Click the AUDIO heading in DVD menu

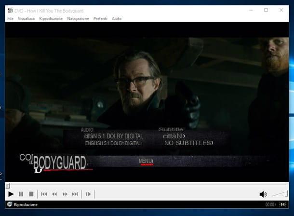tap(87, 130)
